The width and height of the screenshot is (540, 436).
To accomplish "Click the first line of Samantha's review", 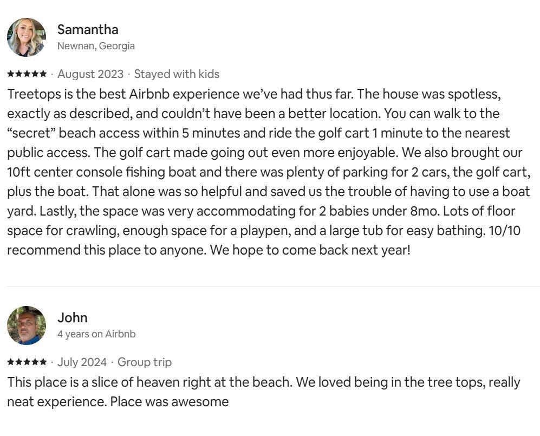I will [x=254, y=94].
